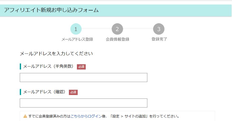This screenshot has width=232, height=121.
Task: Click the メールアドレスを入力してください heading
Action: [x=56, y=53]
